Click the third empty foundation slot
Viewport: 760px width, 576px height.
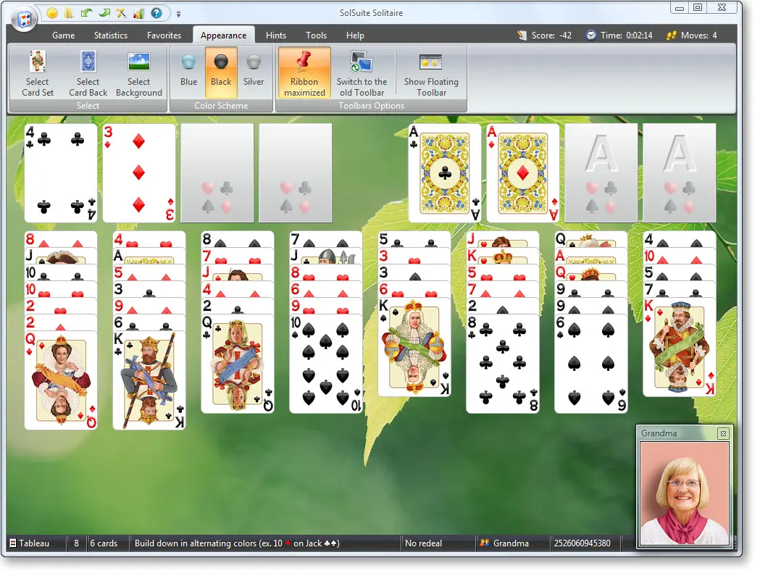601,173
